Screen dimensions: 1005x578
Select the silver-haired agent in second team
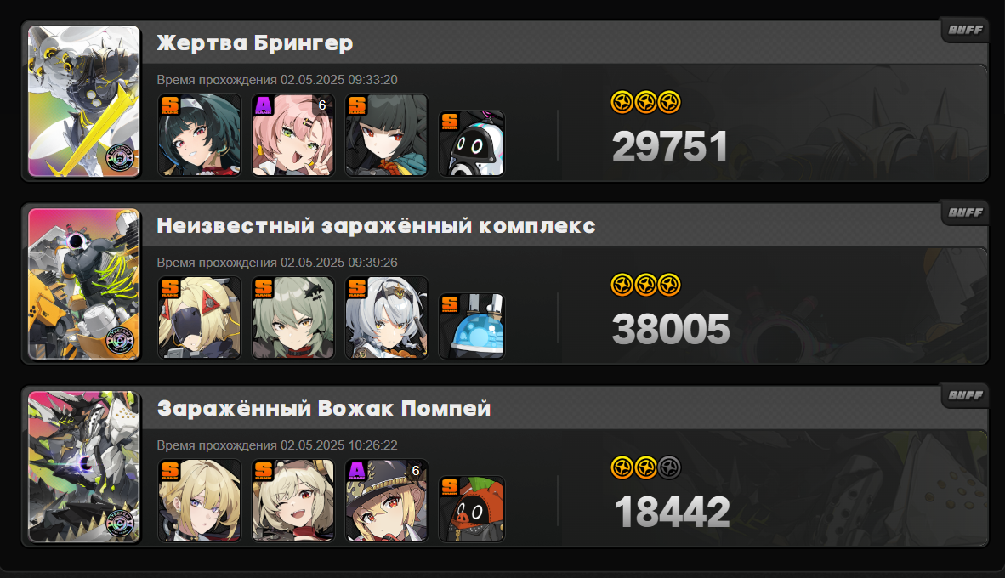click(387, 318)
